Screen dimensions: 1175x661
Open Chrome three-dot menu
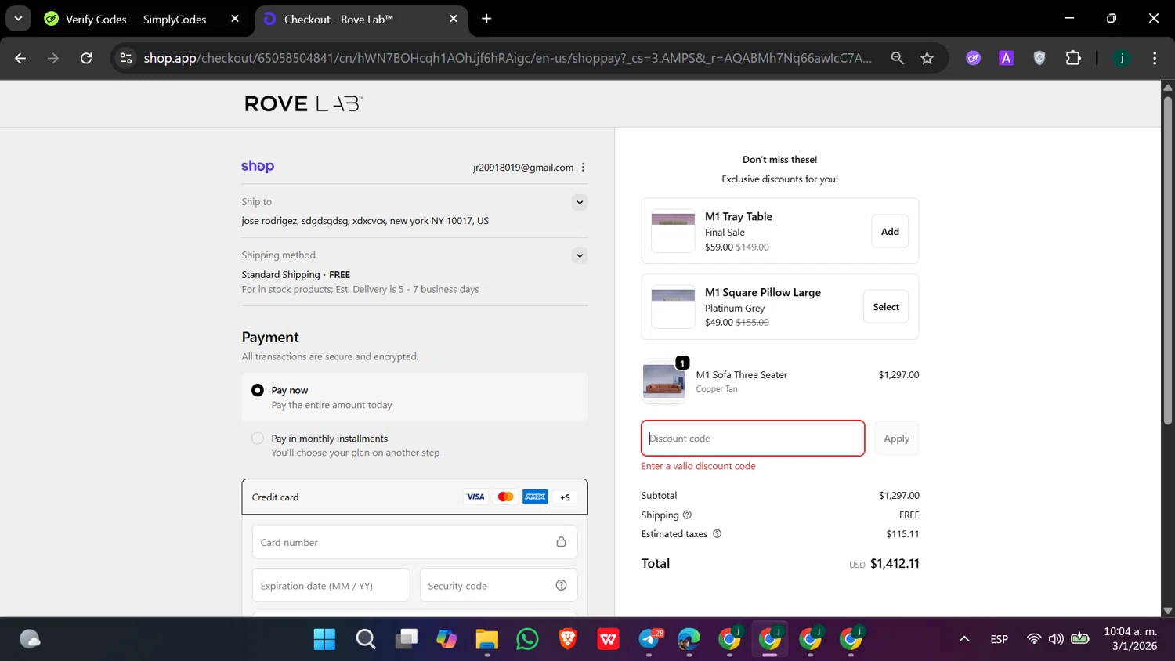click(1155, 58)
